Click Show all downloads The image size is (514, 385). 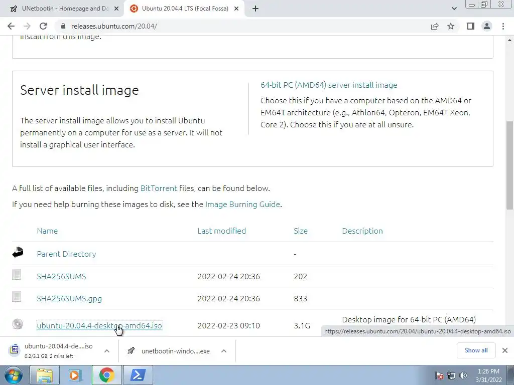pos(476,350)
